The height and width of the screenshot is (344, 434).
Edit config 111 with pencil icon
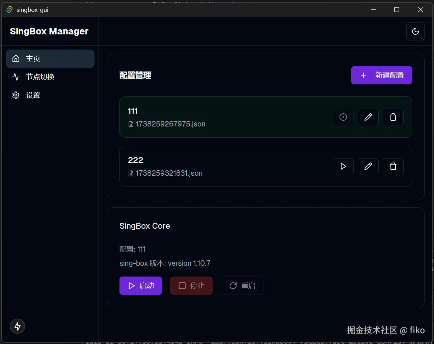tap(368, 117)
